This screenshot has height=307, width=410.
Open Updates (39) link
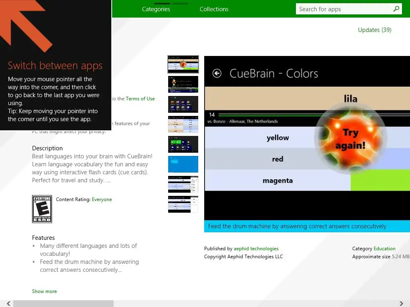coord(374,30)
